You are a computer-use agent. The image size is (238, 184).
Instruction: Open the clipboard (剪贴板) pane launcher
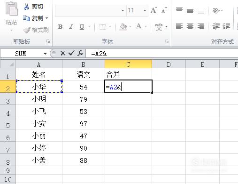pyautogui.click(x=48, y=41)
